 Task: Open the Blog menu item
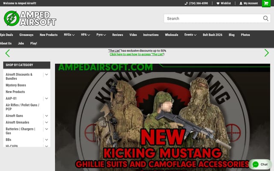[x=232, y=35]
